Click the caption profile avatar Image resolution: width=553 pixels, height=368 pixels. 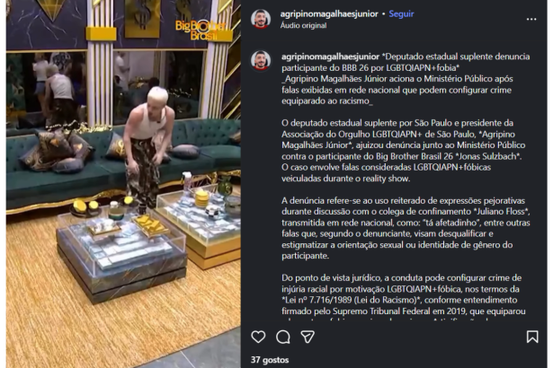click(261, 60)
